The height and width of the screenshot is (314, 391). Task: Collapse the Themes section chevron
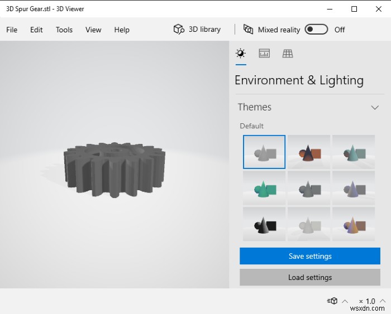(x=375, y=107)
